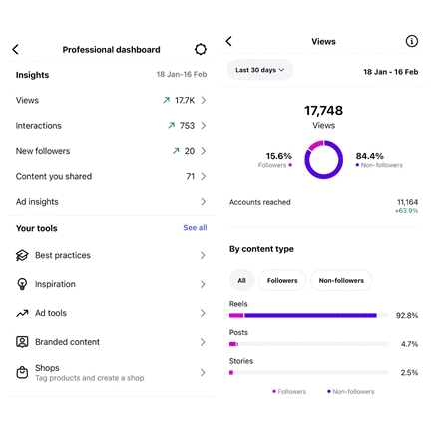Viewport: 434px width, 434px height.
Task: Click the Inspiration lightbulb icon
Action: tap(22, 284)
